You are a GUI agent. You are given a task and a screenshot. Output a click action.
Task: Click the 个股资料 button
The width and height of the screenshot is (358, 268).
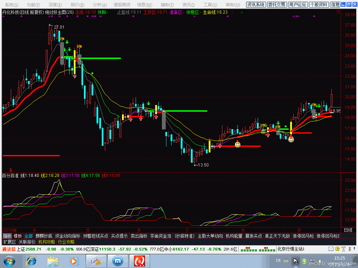pyautogui.click(x=319, y=5)
